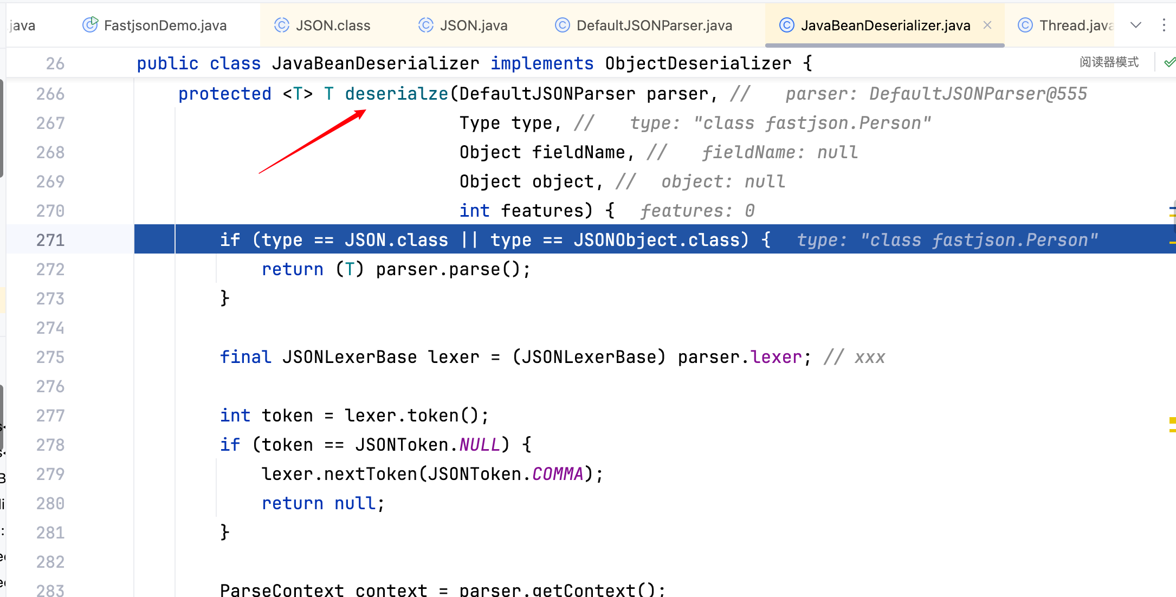Click the yellow warning stripe marker
Viewport: 1176px width, 597px height.
[1172, 421]
